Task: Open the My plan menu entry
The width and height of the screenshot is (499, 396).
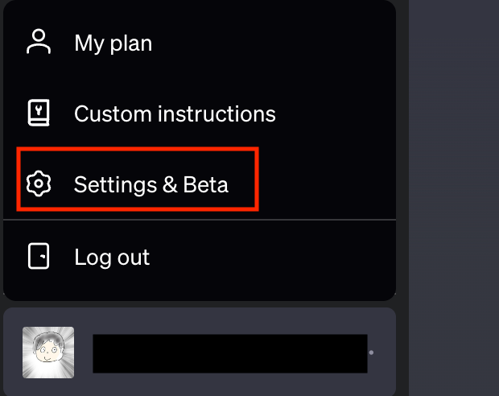Action: coord(200,43)
